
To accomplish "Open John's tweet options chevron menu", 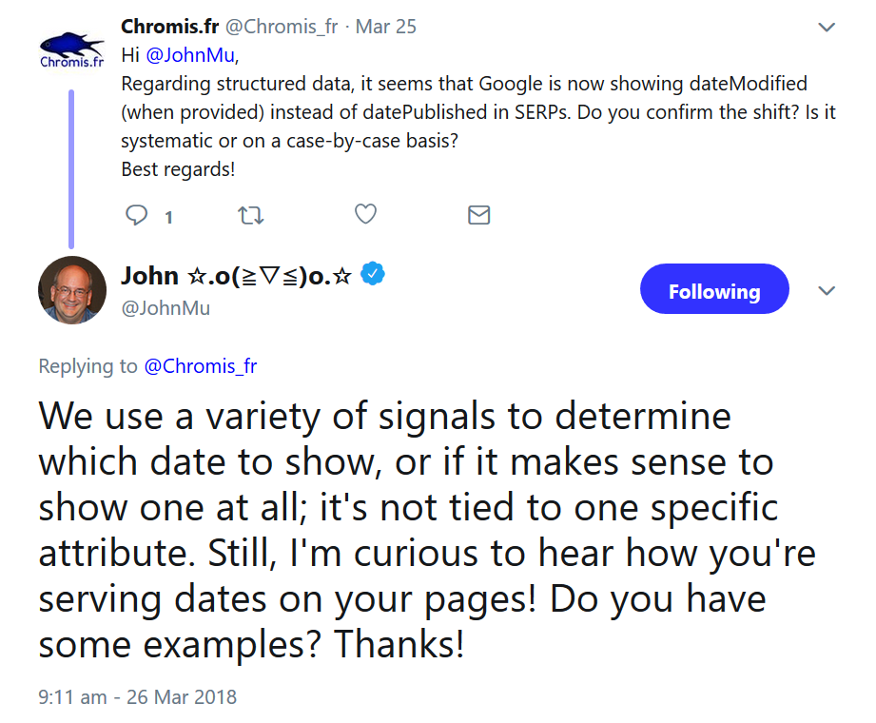I will (x=827, y=290).
